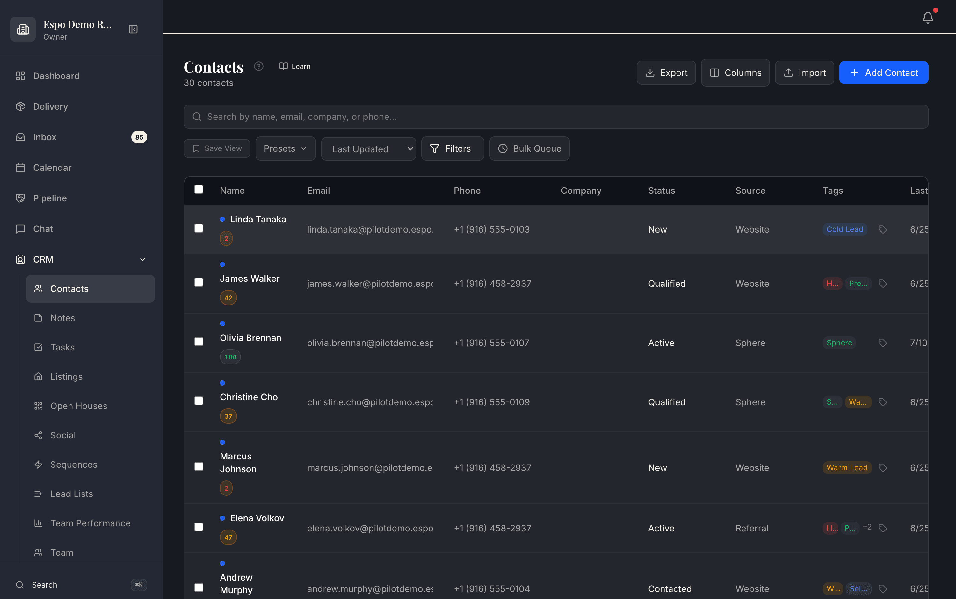956x599 pixels.
Task: Click the tag icon in Marcus Johnson row
Action: tap(882, 468)
